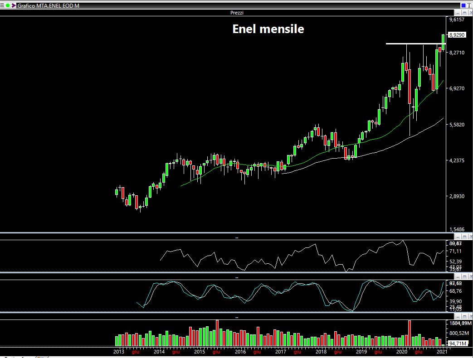Click the 4,2375 price scale value

(457, 160)
